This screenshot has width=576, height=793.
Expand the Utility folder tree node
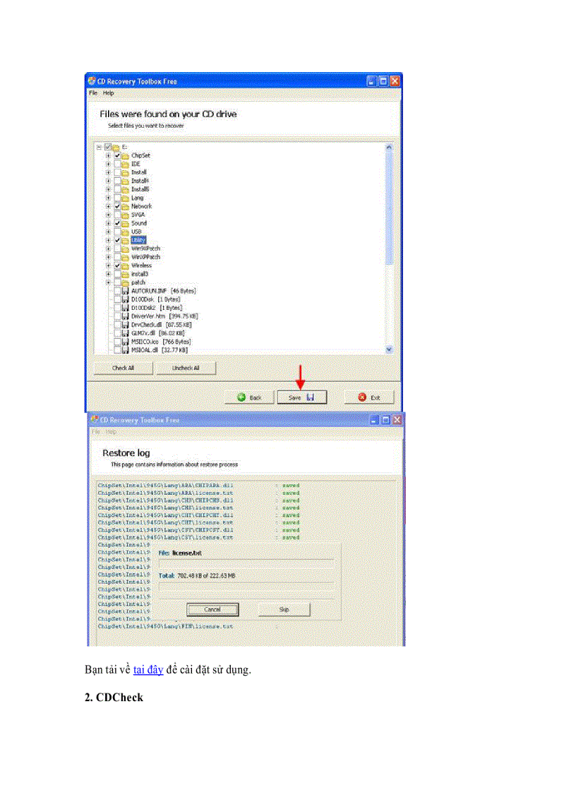click(108, 239)
